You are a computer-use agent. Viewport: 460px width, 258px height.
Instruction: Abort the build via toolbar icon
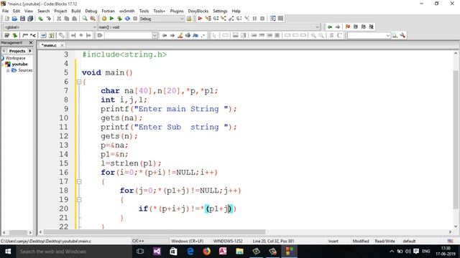click(135, 19)
